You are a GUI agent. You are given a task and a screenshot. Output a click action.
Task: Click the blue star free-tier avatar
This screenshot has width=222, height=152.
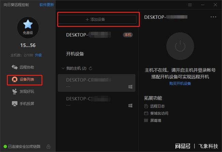tap(28, 28)
